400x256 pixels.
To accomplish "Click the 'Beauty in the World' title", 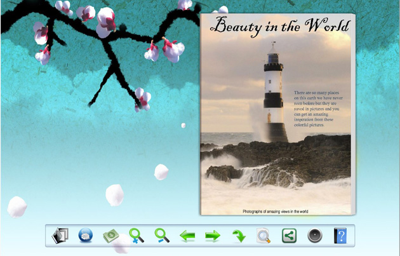I will click(x=280, y=27).
